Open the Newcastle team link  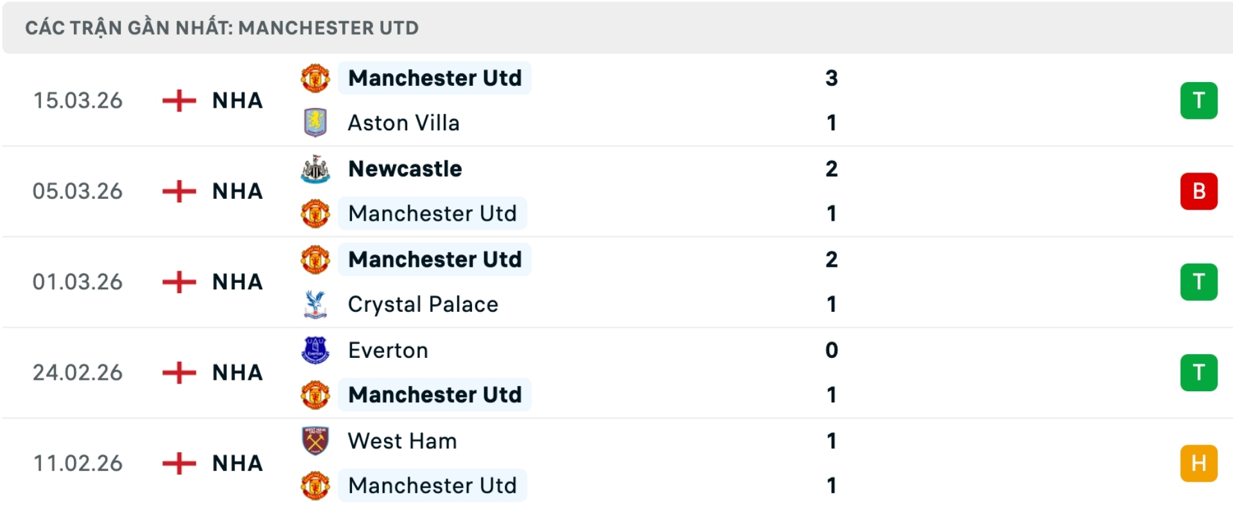(x=405, y=169)
